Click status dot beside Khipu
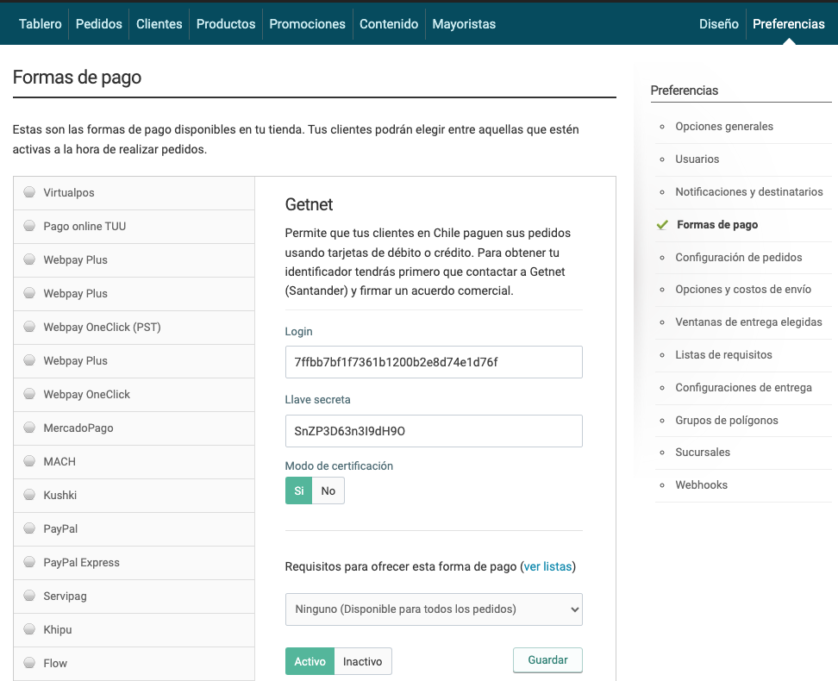The image size is (838, 681). [x=29, y=629]
